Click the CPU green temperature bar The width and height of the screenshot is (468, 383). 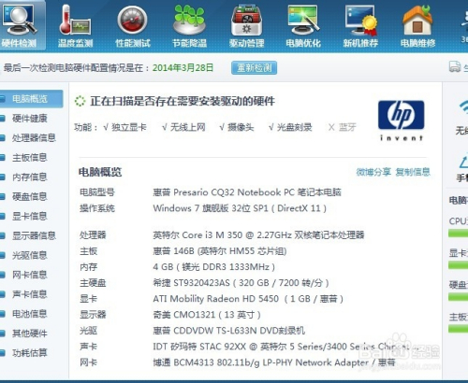point(458,234)
